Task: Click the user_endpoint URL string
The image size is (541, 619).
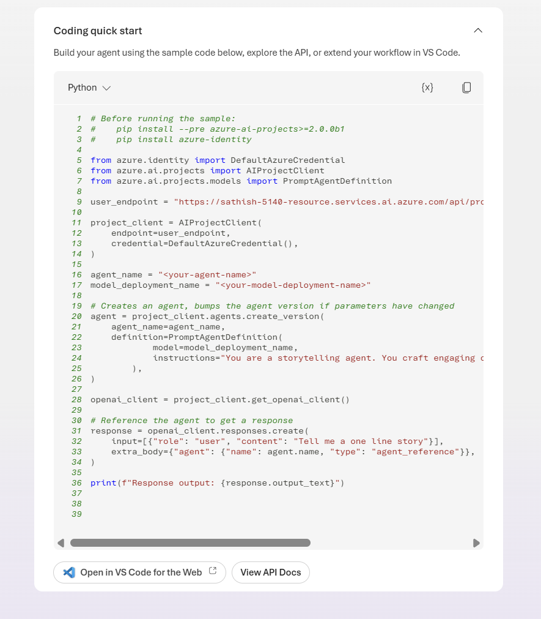Action: click(x=328, y=202)
